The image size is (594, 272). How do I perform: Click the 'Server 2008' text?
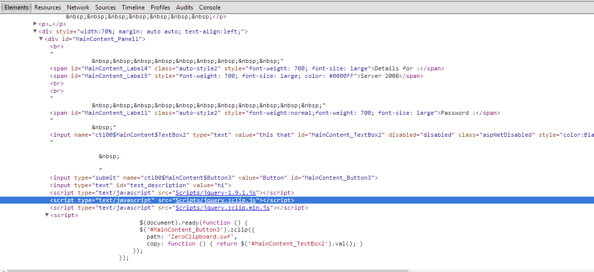tap(380, 76)
